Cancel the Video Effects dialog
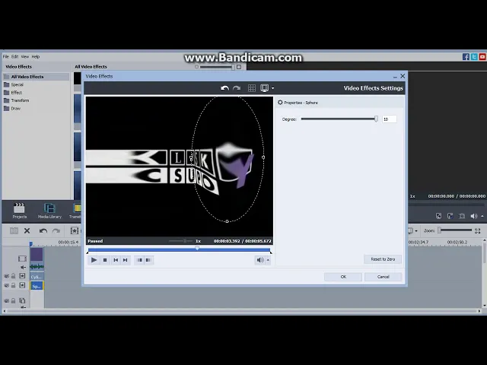Image resolution: width=487 pixels, height=365 pixels. pyautogui.click(x=383, y=277)
